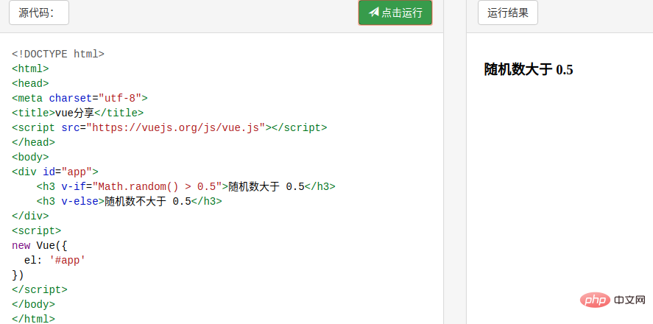This screenshot has width=653, height=324.
Task: Place cursor on new Vue({ line
Action: pyautogui.click(x=39, y=245)
